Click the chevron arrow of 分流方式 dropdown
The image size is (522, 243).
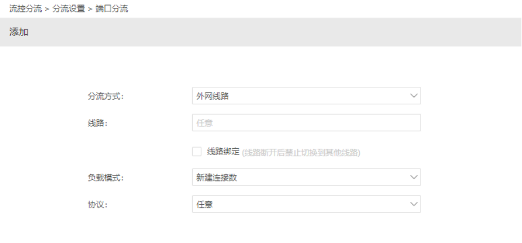pos(414,96)
